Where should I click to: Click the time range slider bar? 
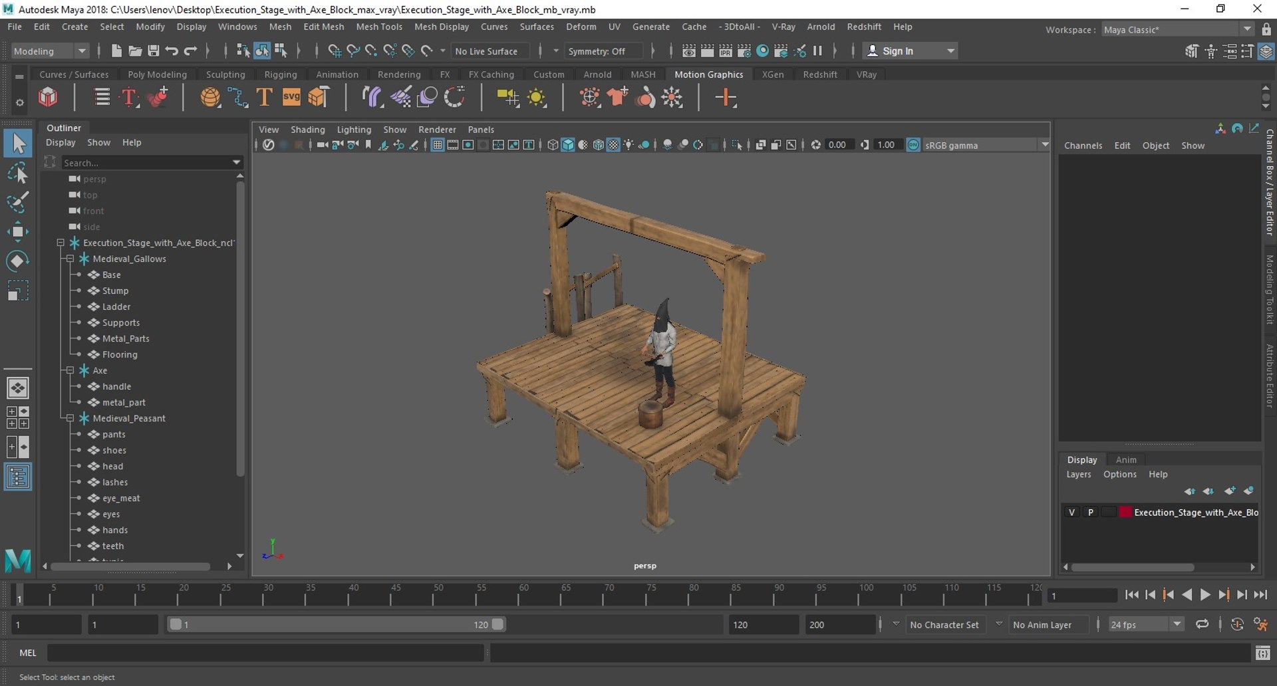336,624
